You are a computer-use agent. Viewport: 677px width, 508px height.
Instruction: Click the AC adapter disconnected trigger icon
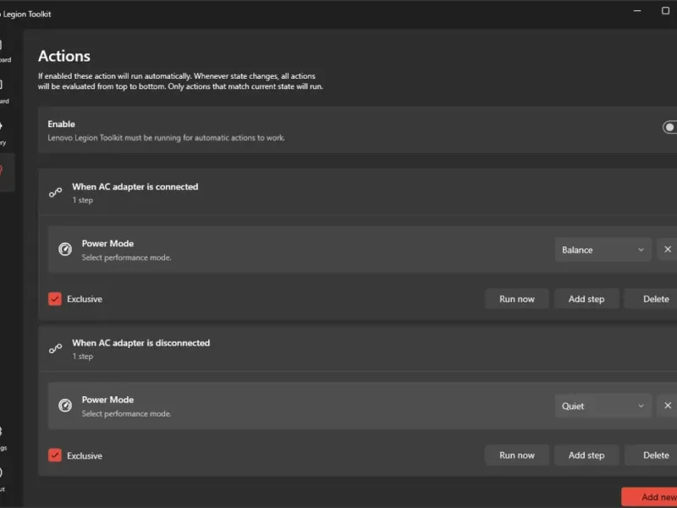(56, 349)
